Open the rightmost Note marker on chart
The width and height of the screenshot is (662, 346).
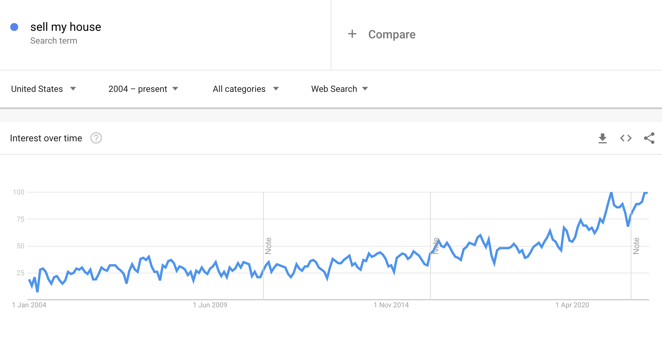(x=636, y=246)
